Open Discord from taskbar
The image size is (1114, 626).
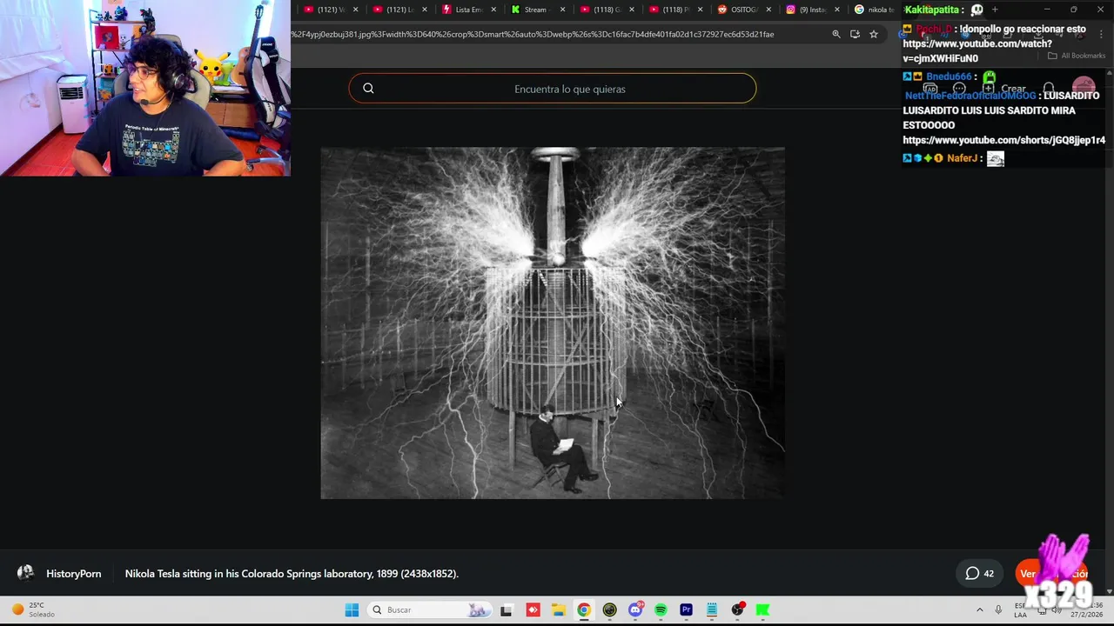coord(635,609)
